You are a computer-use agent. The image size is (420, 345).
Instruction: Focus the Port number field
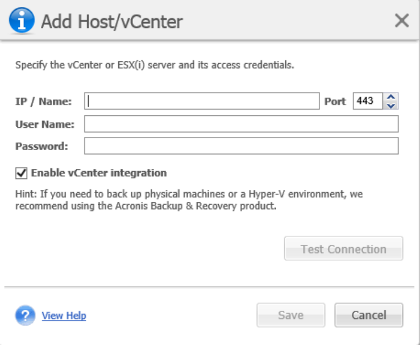point(368,101)
